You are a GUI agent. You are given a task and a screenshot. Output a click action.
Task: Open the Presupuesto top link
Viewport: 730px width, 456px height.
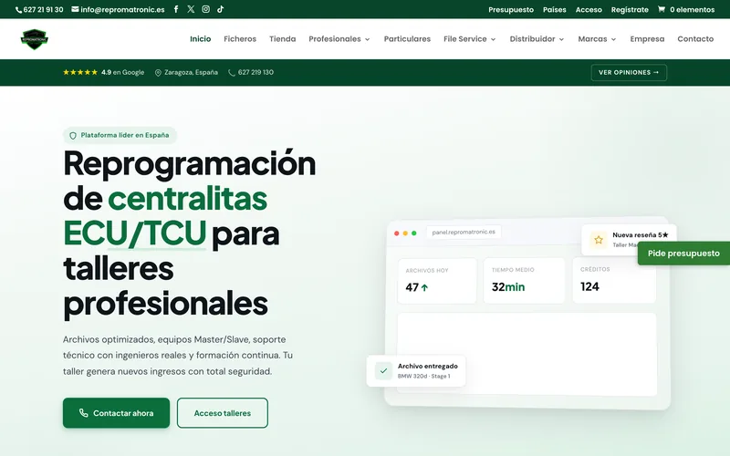pyautogui.click(x=511, y=10)
